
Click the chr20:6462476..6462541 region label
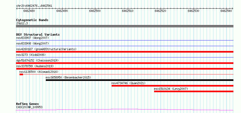point(34,6)
